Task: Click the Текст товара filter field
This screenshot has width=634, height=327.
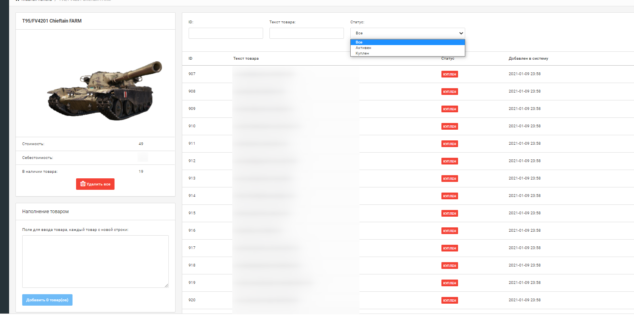Action: (306, 33)
